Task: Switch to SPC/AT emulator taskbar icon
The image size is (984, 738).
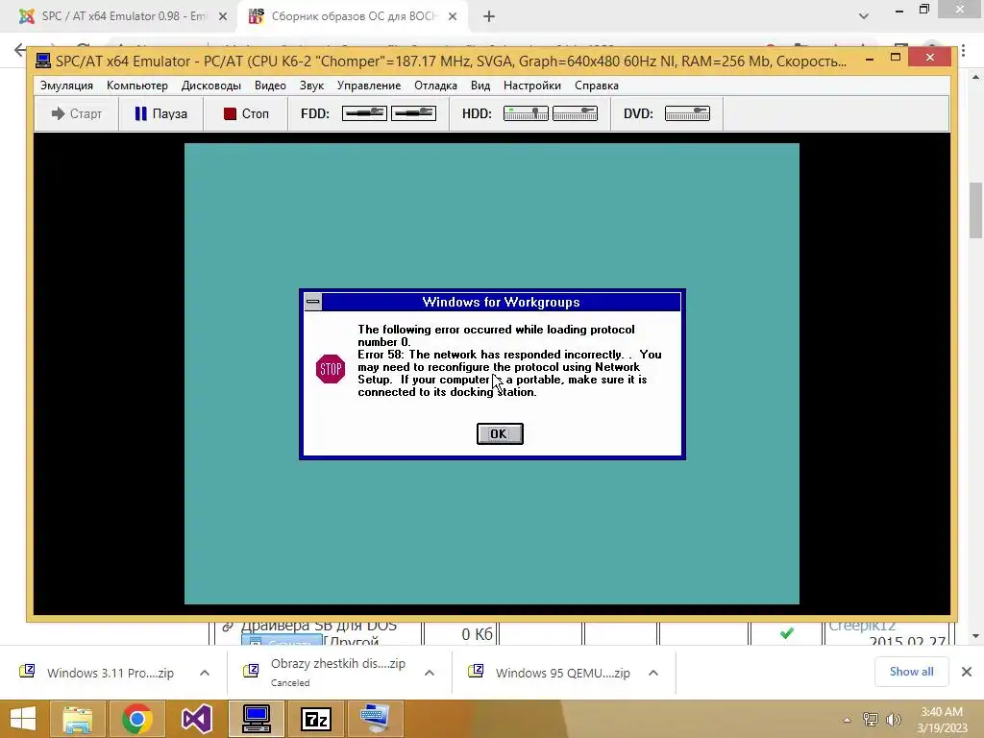Action: 256,719
